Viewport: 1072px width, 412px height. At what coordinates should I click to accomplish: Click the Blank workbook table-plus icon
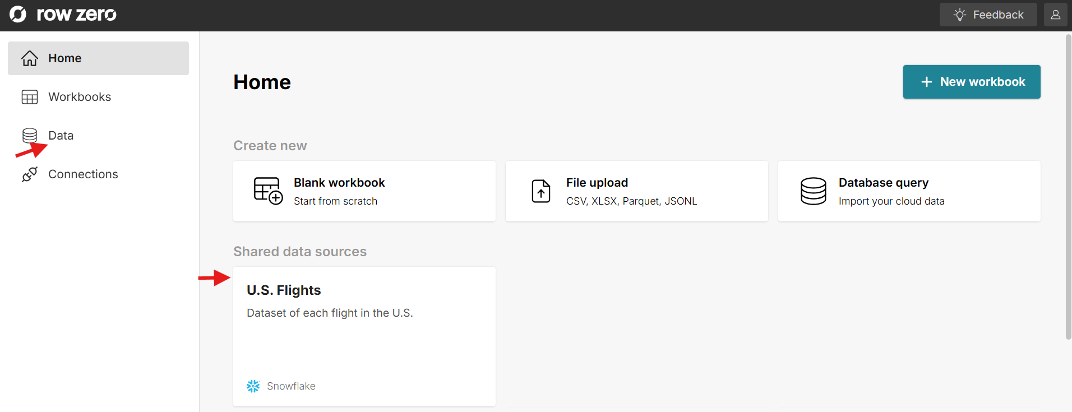267,191
